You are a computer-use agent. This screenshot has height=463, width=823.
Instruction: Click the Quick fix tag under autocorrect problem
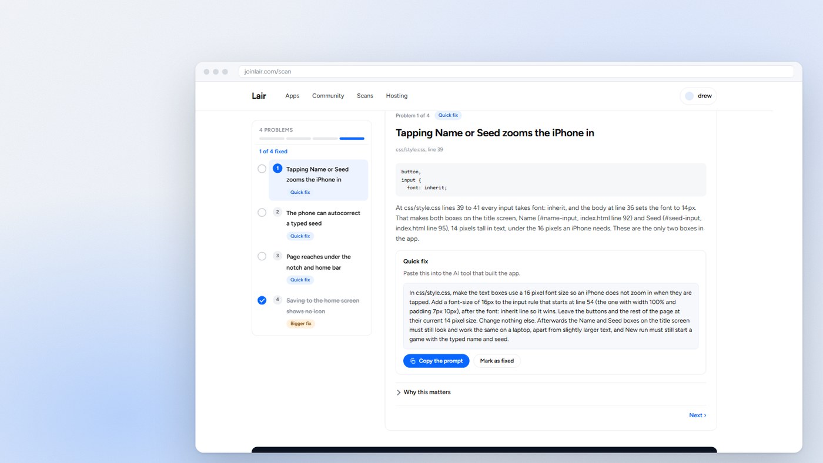click(x=300, y=236)
